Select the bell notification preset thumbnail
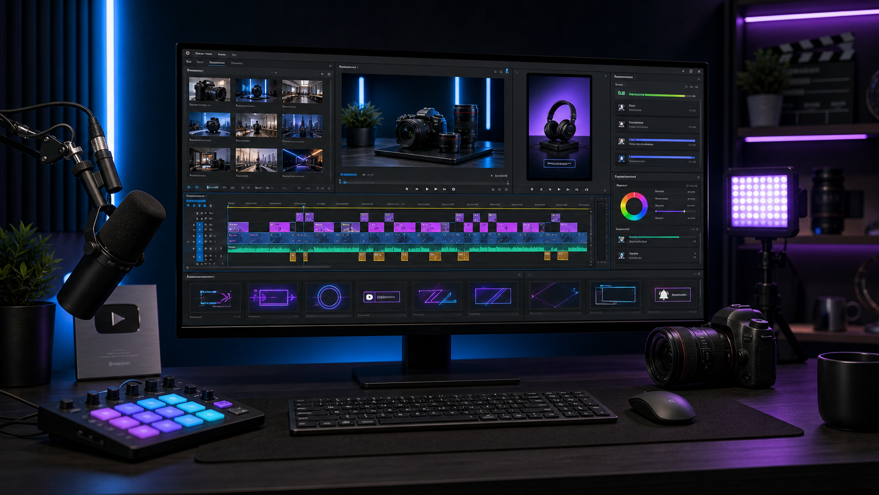The height and width of the screenshot is (495, 879). pos(672,295)
